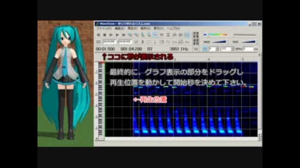Open the ファイル(F) menu
The width and height of the screenshot is (300, 168).
[x=104, y=28]
